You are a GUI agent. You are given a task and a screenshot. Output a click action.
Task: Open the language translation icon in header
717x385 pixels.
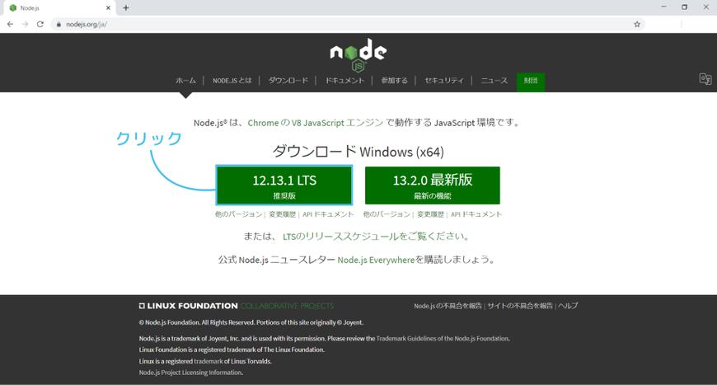click(705, 79)
